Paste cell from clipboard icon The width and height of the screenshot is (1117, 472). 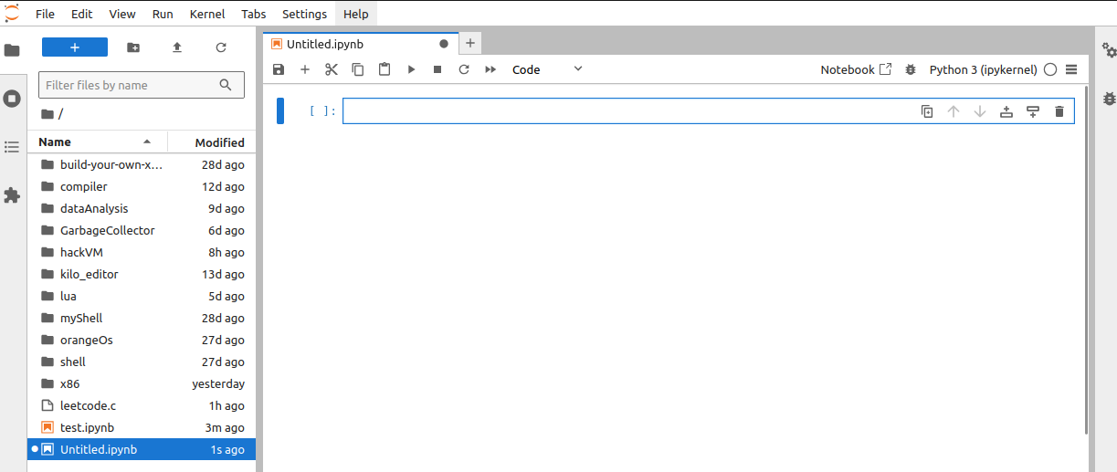coord(385,69)
